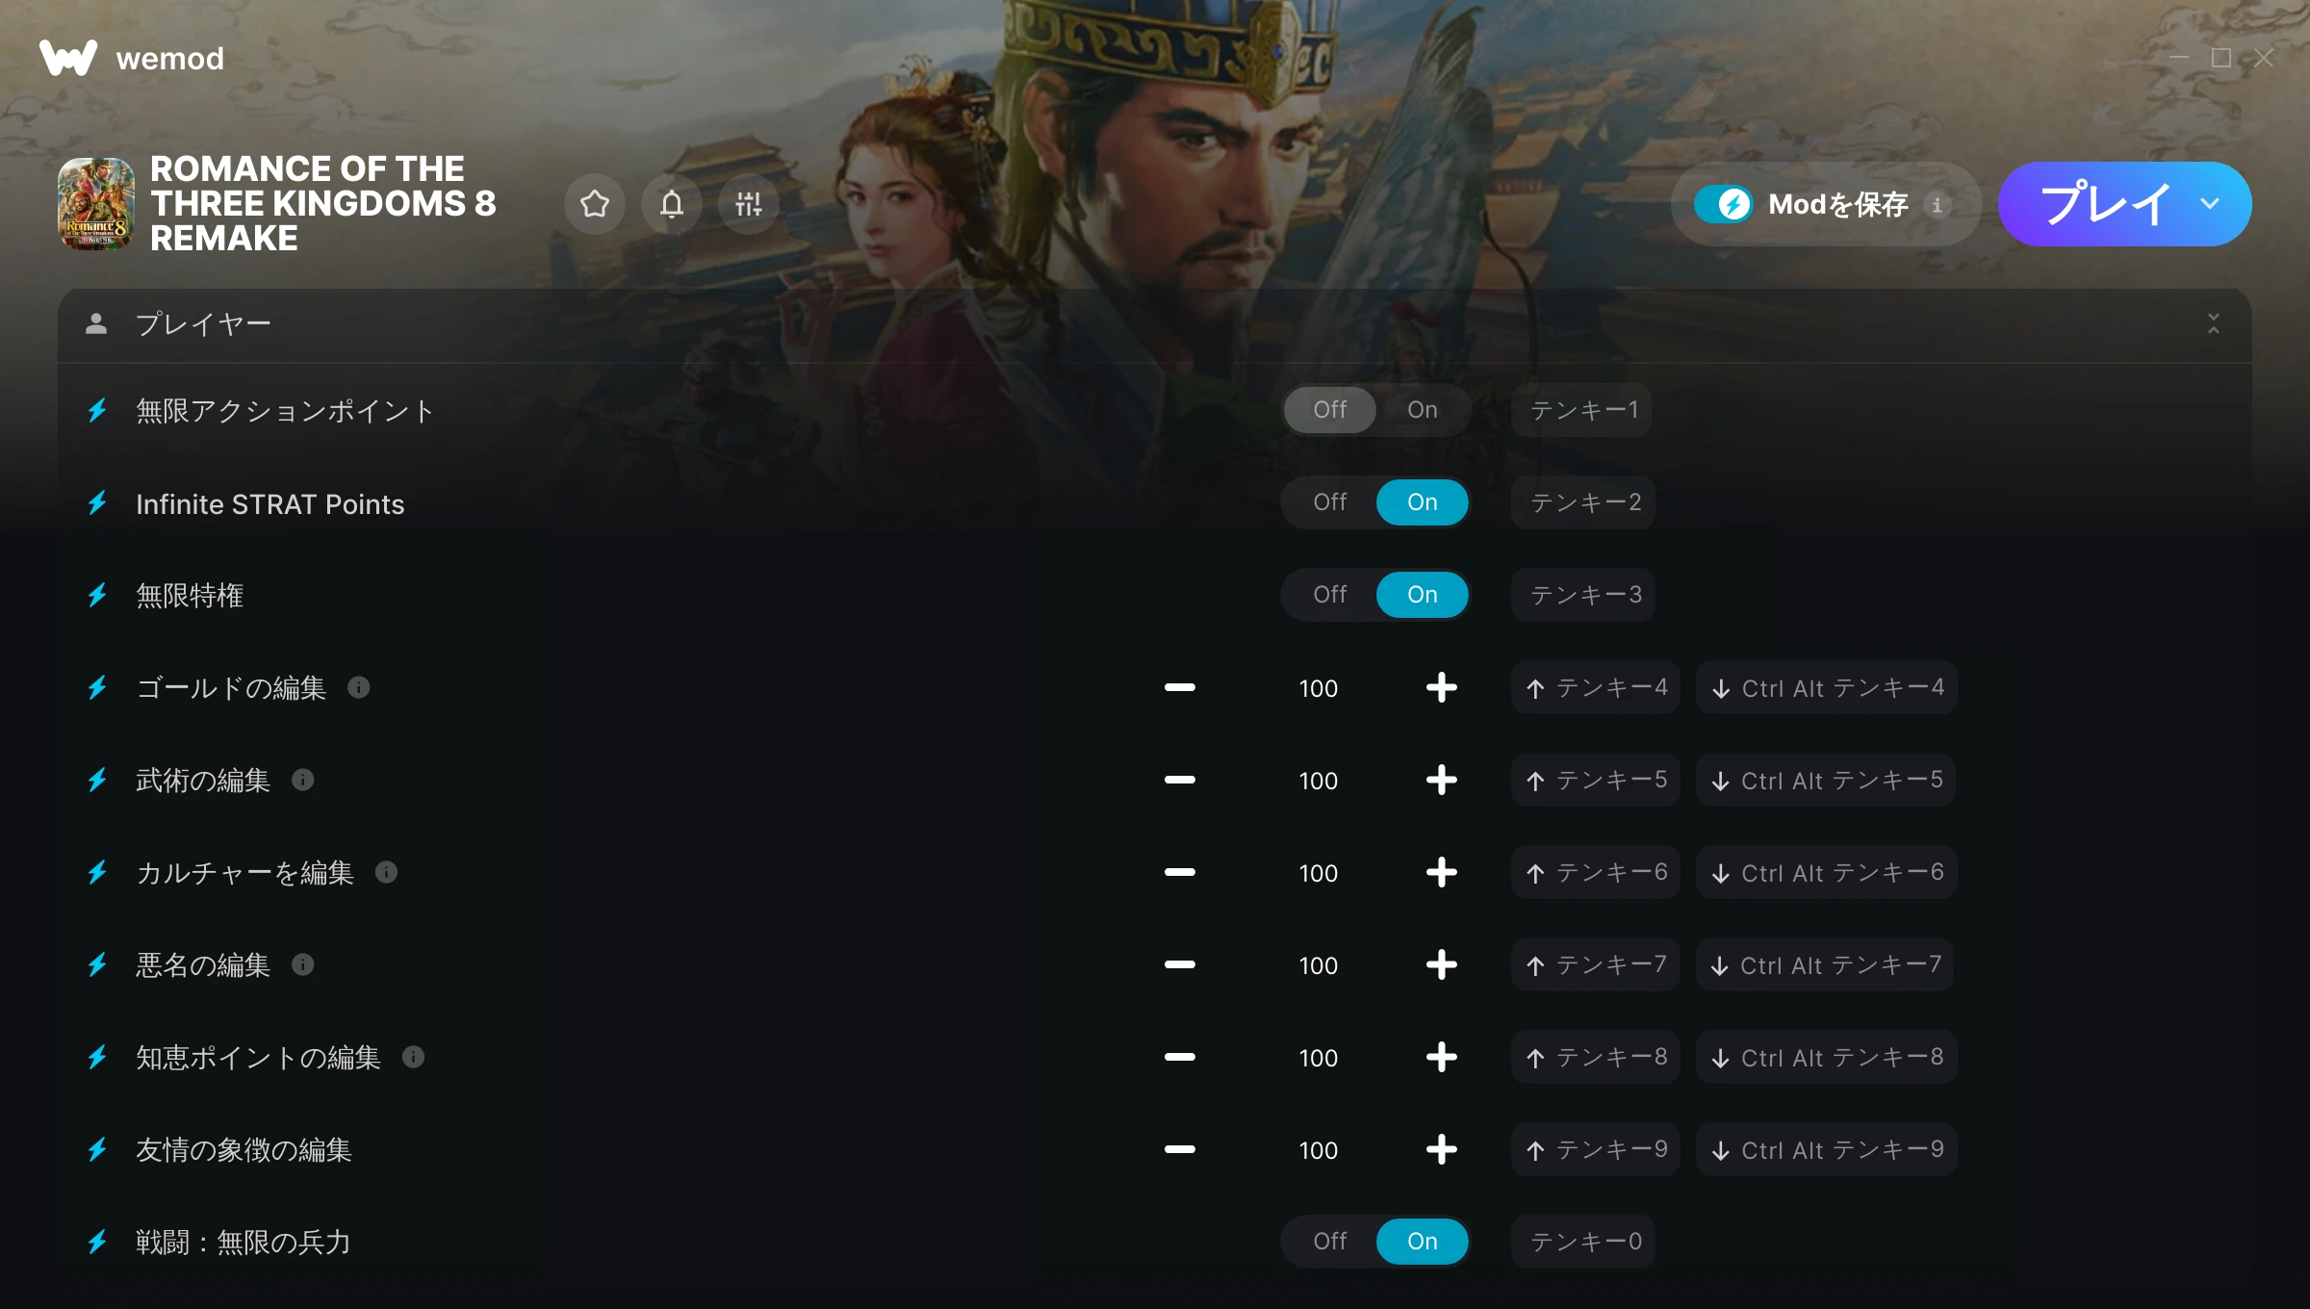Add game to favorites with star icon

coord(595,204)
